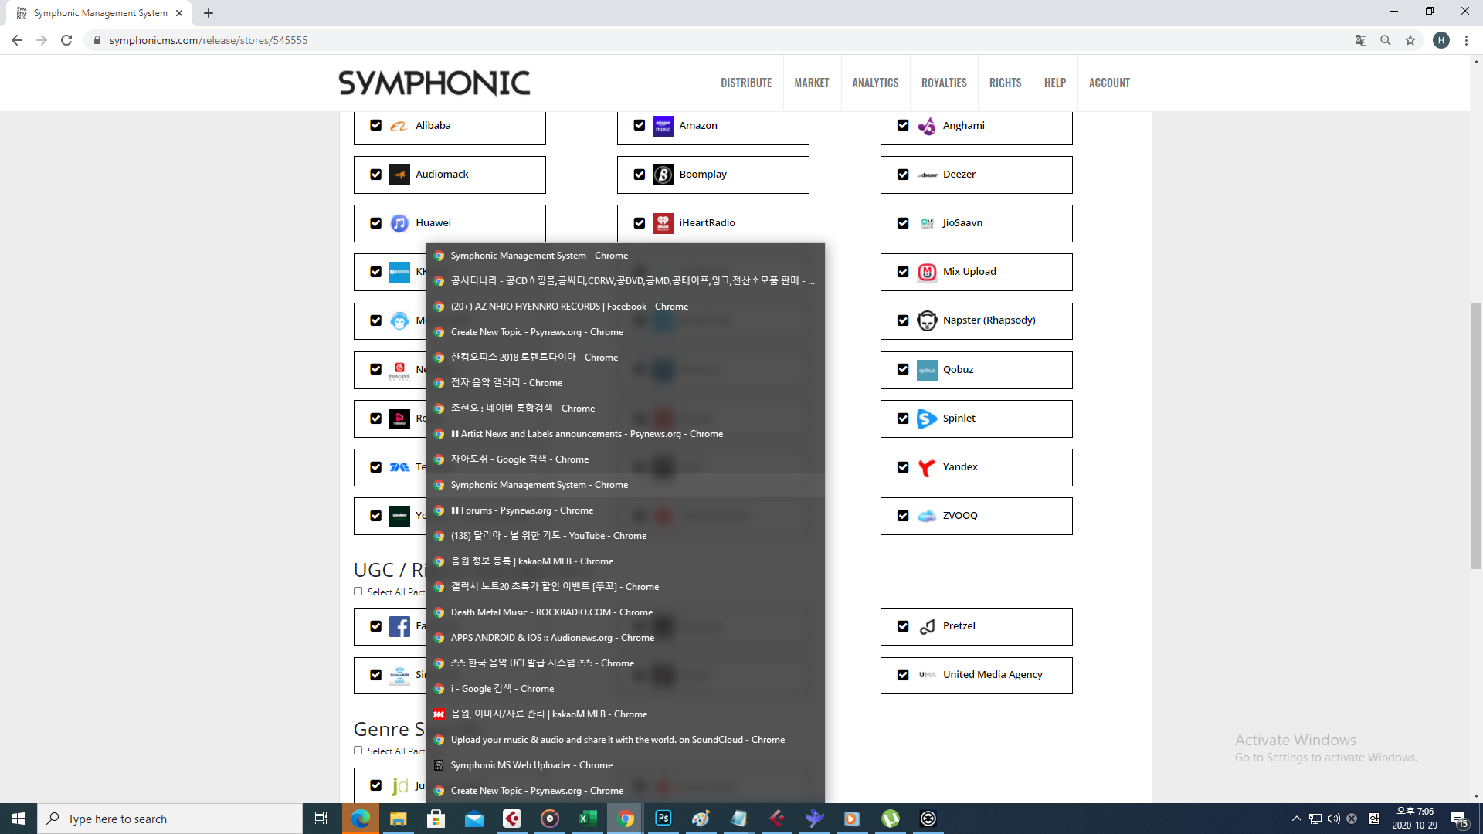Screen dimensions: 1483x834
Task: Switch to YouTube 달리아 window
Action: tap(626, 536)
